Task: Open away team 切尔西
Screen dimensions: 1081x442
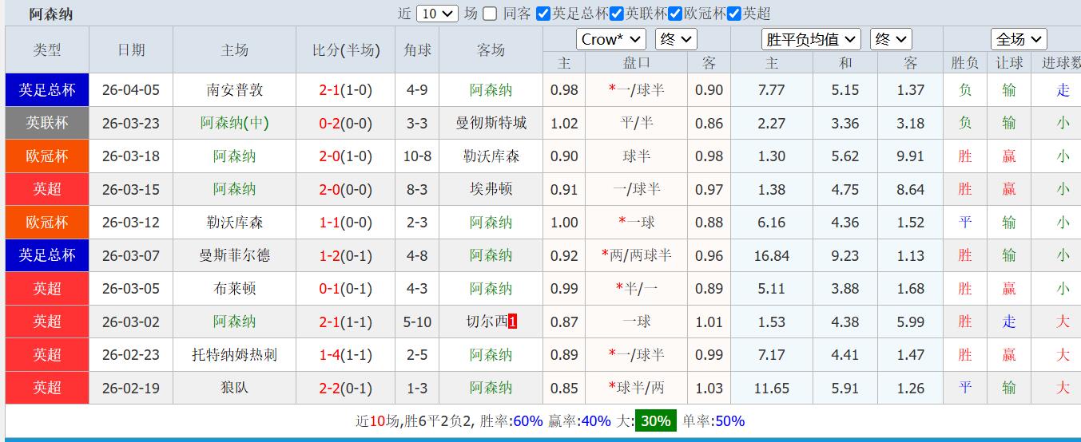Action: 487,322
